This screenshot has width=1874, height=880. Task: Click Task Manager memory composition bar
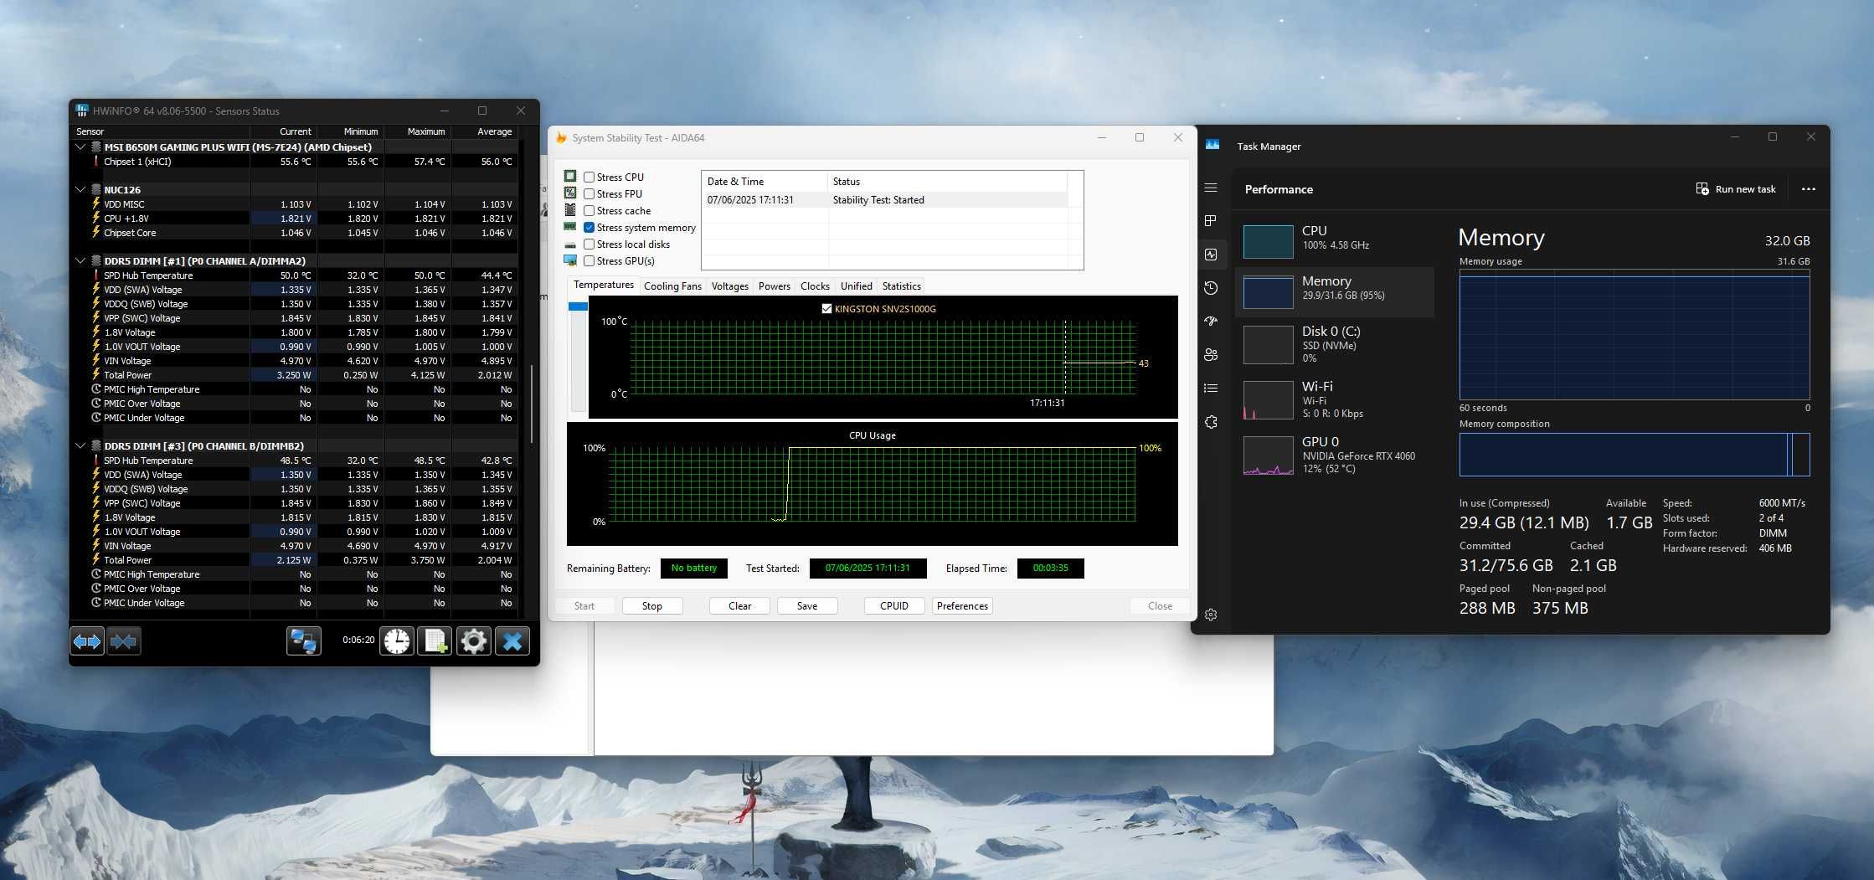click(x=1634, y=455)
